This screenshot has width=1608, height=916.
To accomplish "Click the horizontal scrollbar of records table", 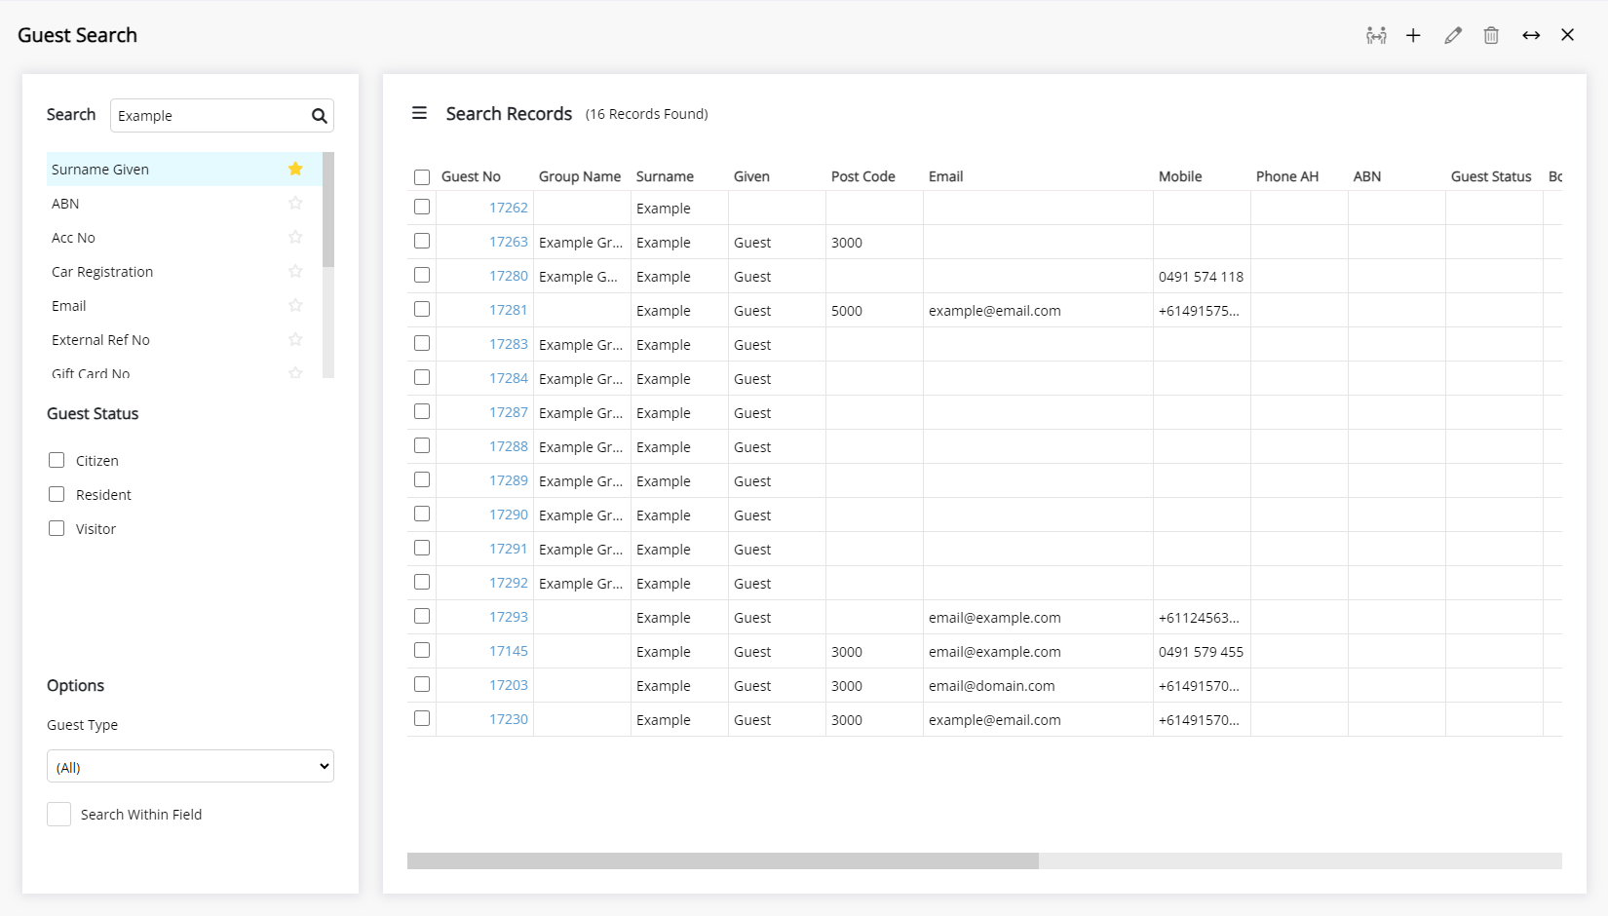I will (723, 861).
